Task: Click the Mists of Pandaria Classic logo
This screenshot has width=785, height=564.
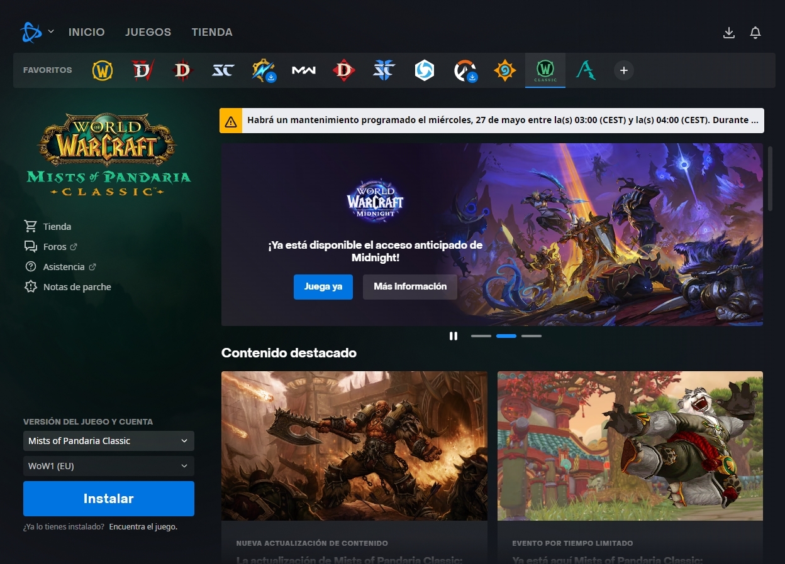Action: [x=108, y=155]
